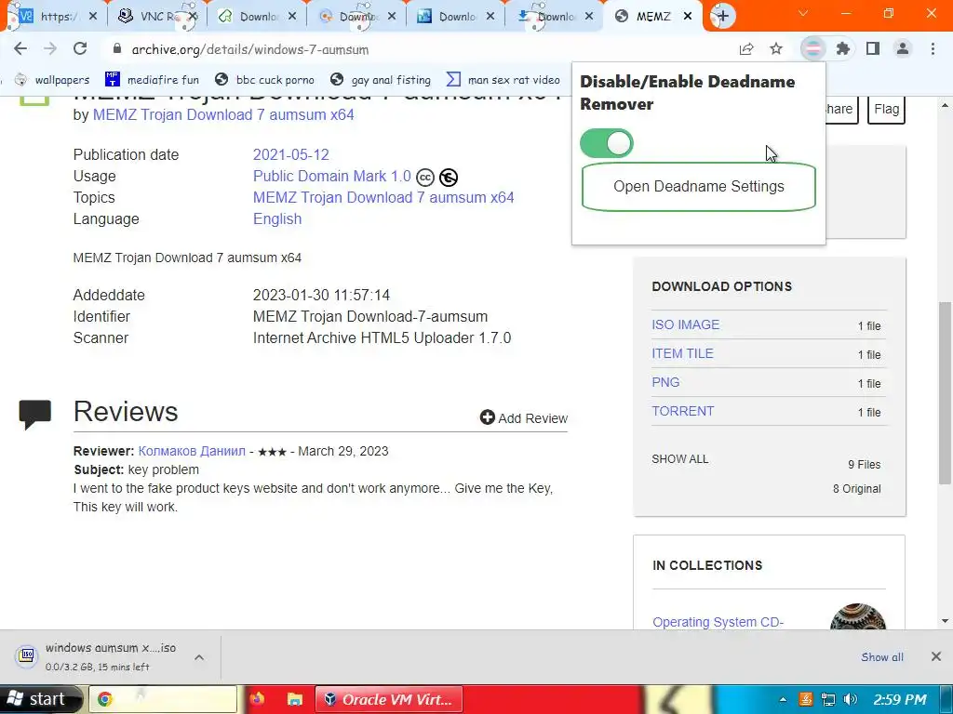This screenshot has width=953, height=714.
Task: Open Firefox from the taskbar
Action: click(257, 699)
